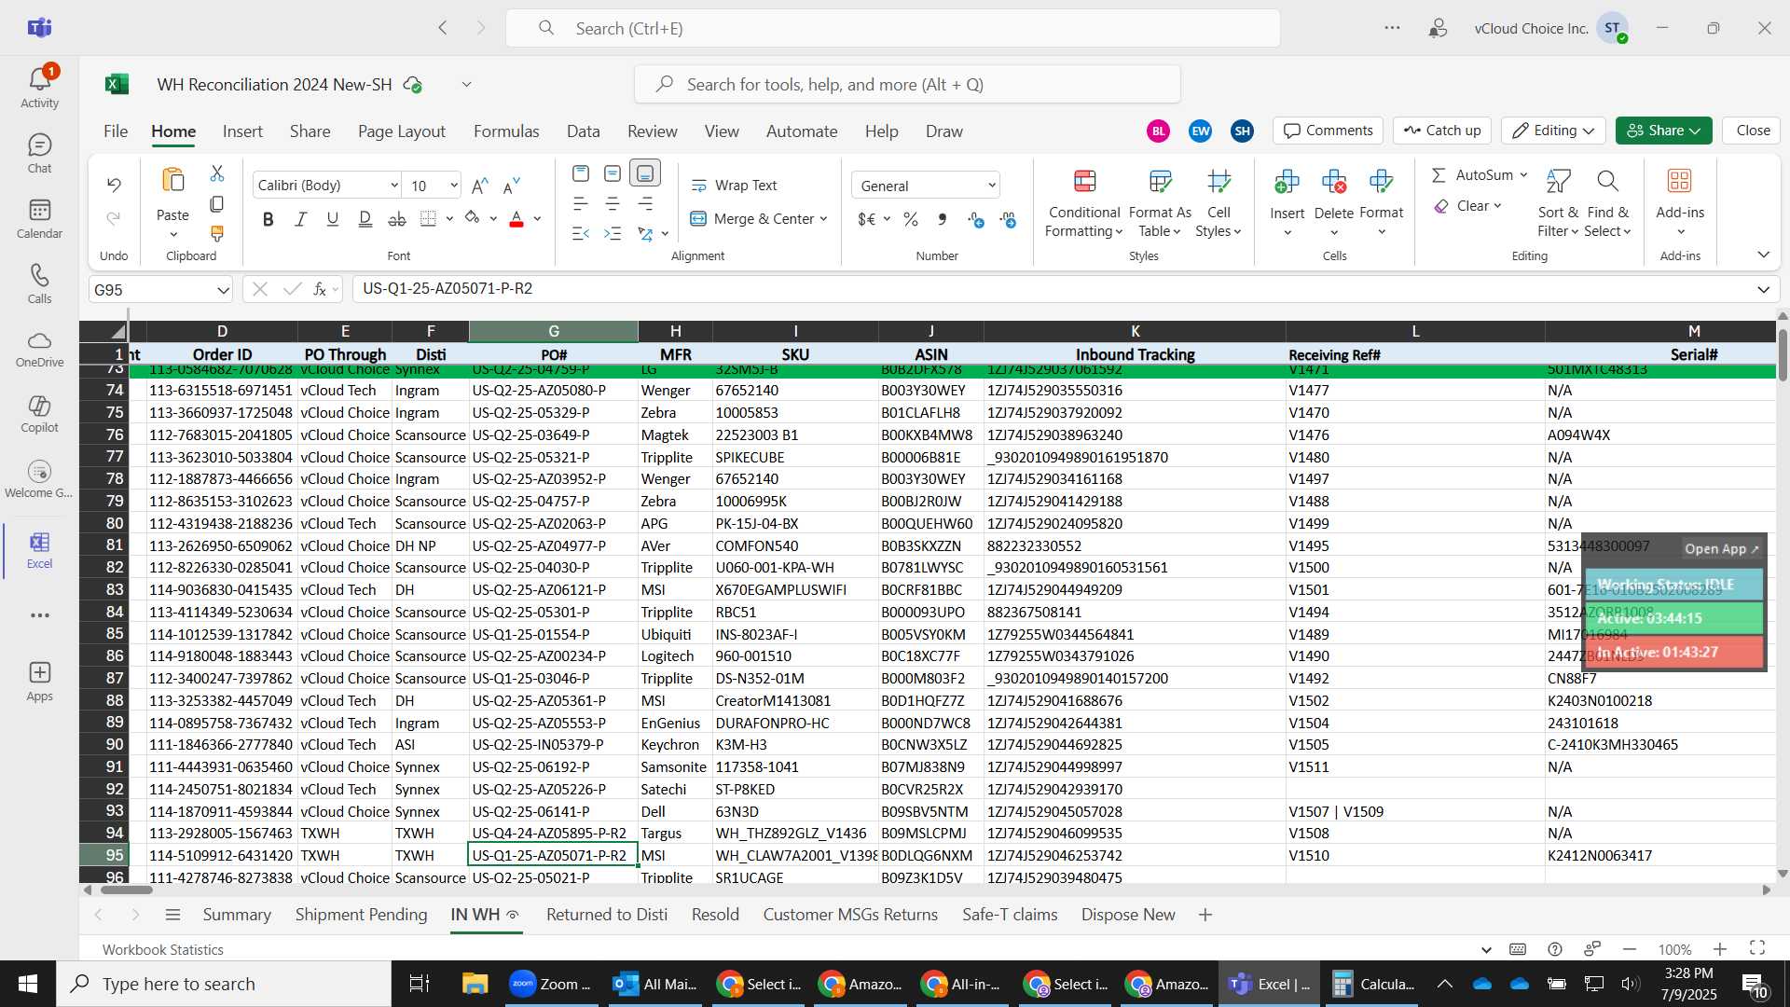
Task: Increase font size with grow font icon
Action: [480, 186]
